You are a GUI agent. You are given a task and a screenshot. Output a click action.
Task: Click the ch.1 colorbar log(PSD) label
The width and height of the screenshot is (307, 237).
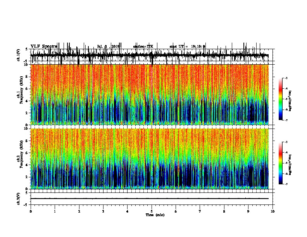coord(290,101)
